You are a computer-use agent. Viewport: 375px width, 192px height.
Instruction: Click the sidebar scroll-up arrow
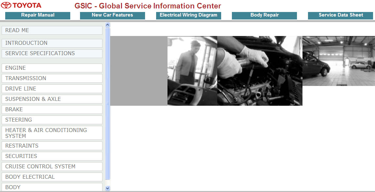[107, 25]
